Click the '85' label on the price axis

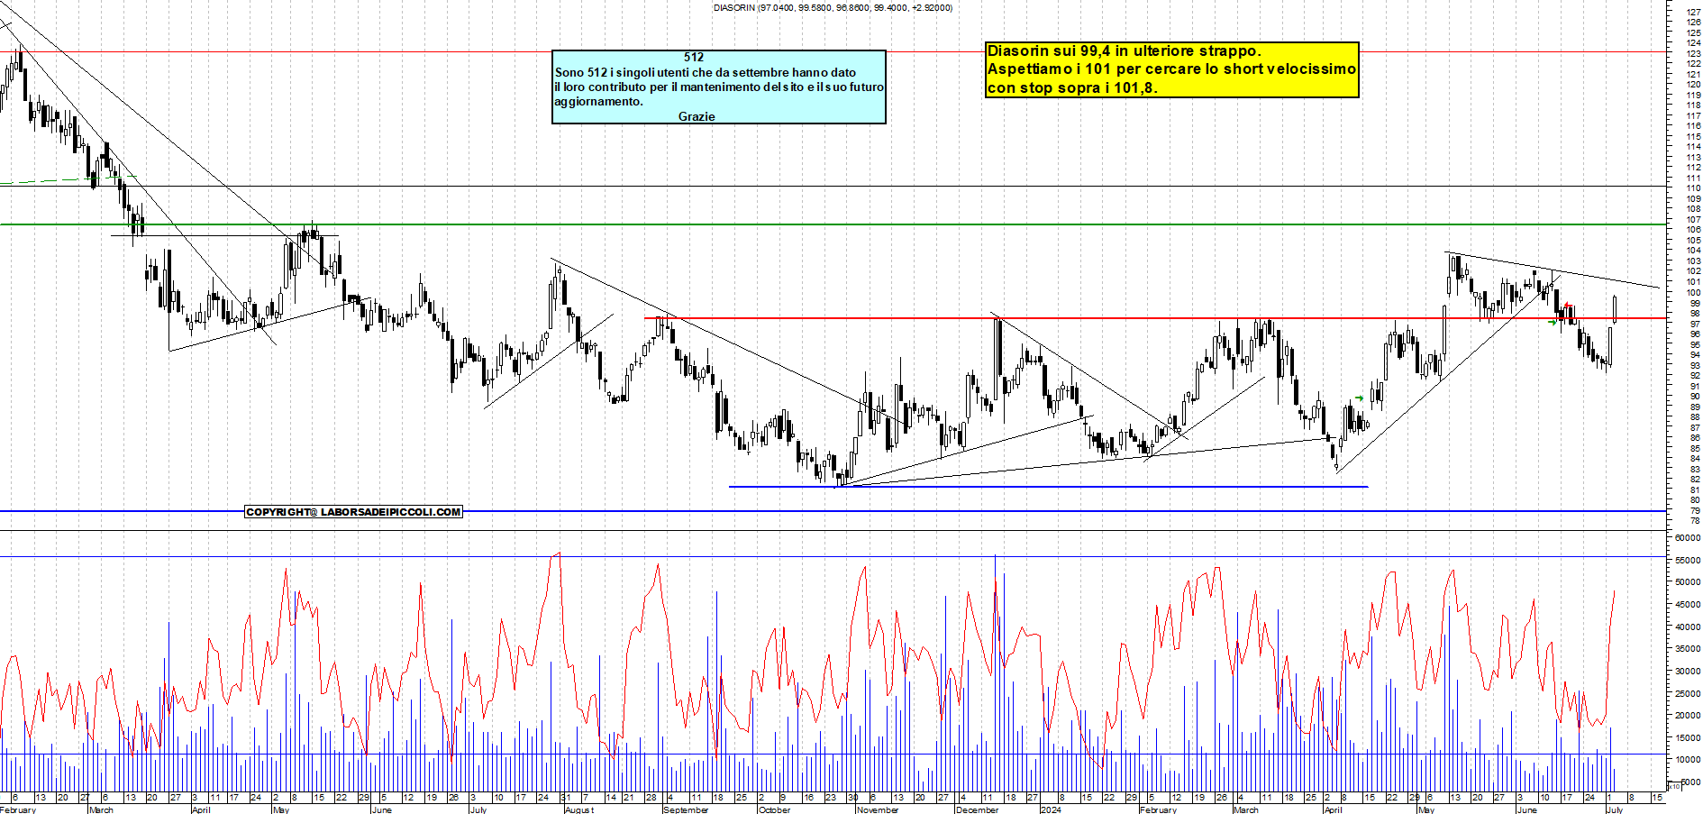(x=1694, y=448)
